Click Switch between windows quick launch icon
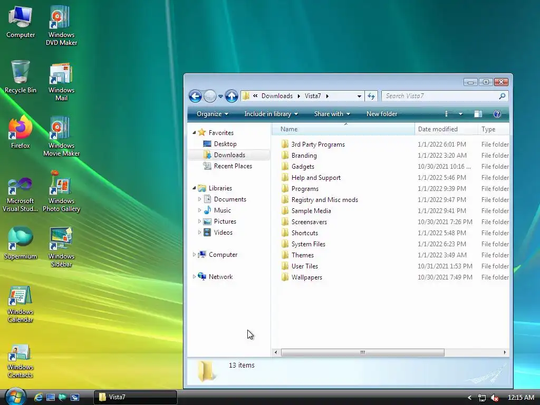Viewport: 540px width, 405px height. [x=75, y=397]
